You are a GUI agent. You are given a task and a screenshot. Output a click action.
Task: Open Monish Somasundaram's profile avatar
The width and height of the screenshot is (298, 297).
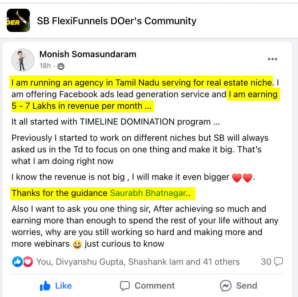23,60
